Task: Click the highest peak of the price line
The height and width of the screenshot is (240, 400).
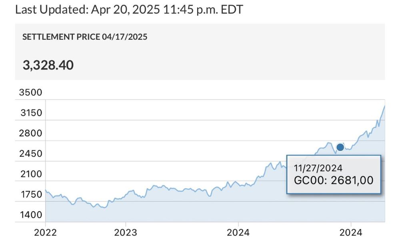Action: tap(384, 106)
